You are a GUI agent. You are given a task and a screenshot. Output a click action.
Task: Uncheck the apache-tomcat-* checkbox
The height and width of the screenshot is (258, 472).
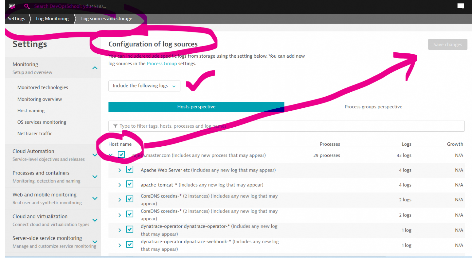pyautogui.click(x=130, y=184)
